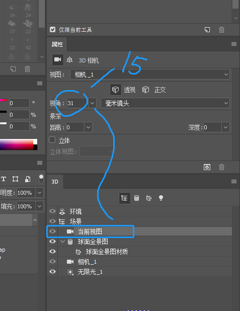Viewport: 240px width, 311px height.
Task: Filter 3D panel by meshes
Action: tap(137, 198)
